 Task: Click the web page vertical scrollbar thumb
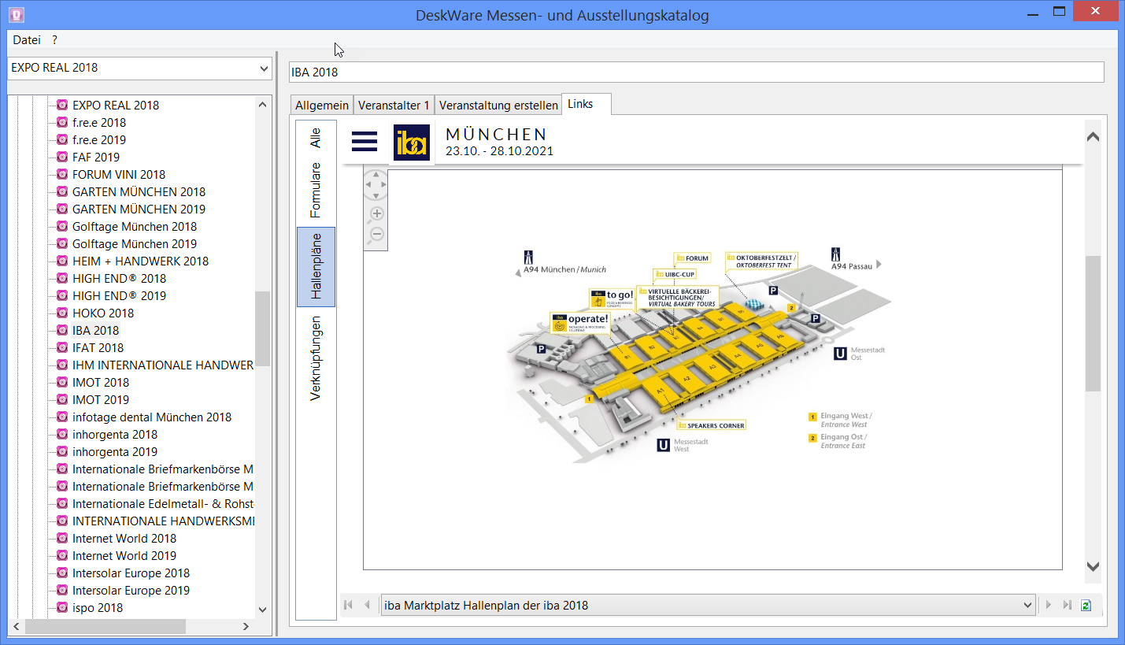[x=1093, y=324]
